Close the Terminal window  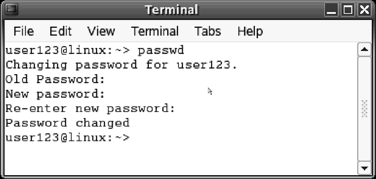click(364, 10)
